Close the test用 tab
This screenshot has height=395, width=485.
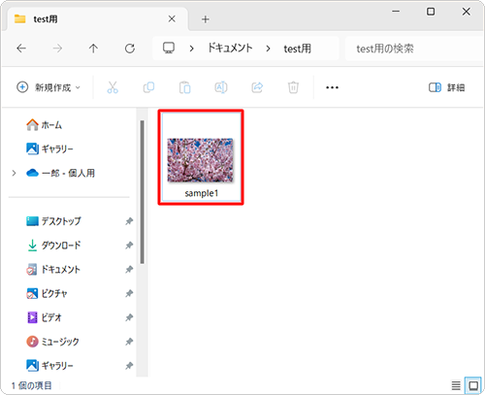(172, 19)
